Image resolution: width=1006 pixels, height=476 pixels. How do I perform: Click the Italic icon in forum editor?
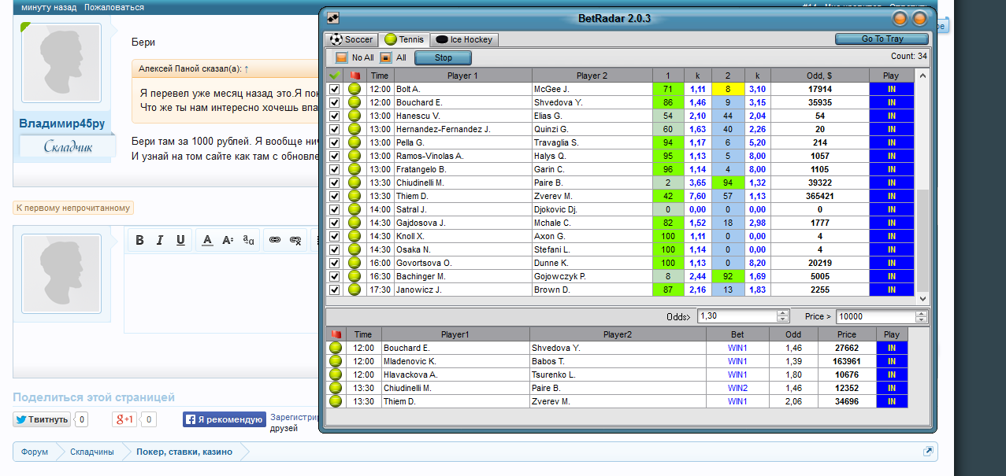(160, 240)
